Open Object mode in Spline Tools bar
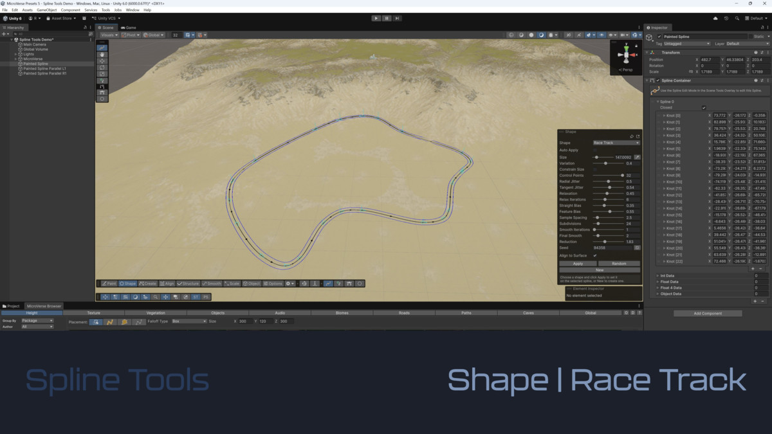The height and width of the screenshot is (434, 772). pos(252,284)
